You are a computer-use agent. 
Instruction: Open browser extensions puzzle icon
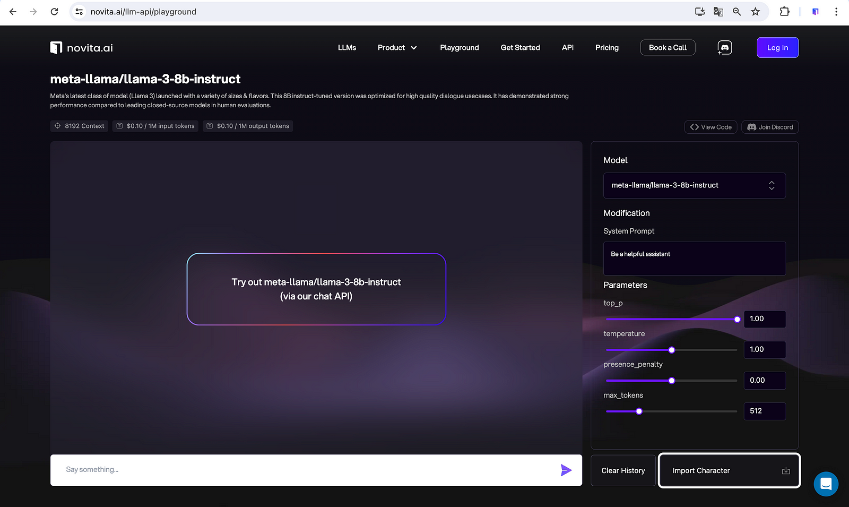784,12
